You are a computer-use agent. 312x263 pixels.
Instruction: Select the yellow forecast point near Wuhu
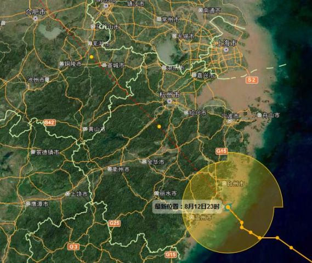click(92, 57)
